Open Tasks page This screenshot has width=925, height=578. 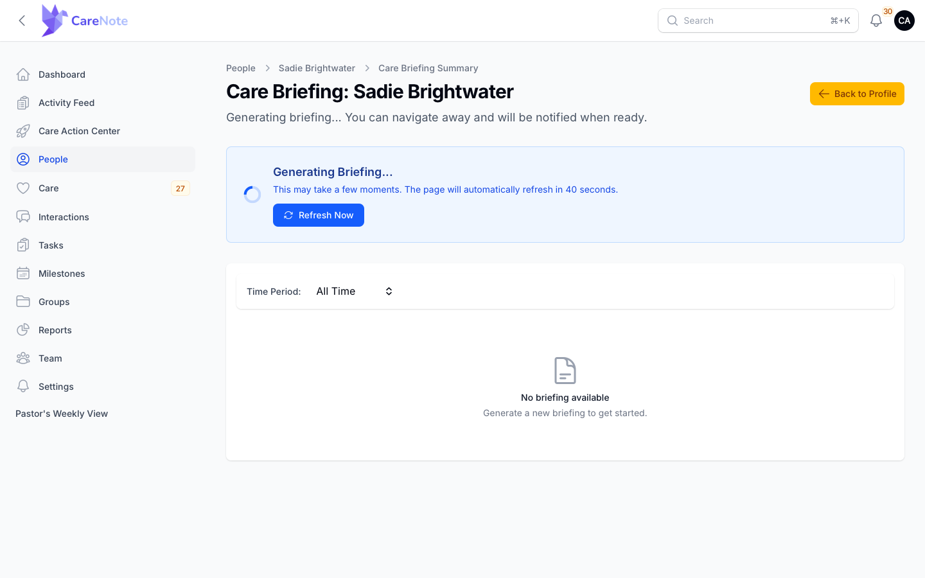point(103,245)
